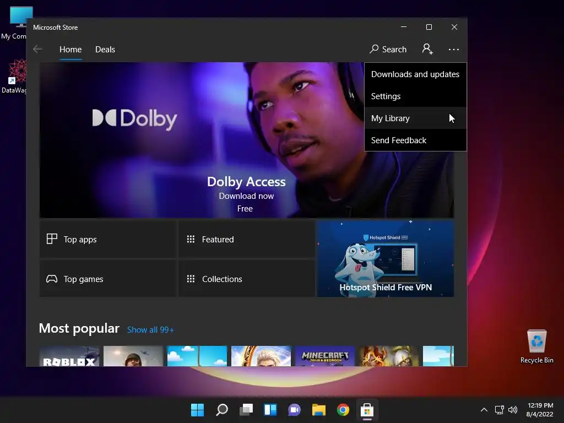
Task: Click the network tray icon
Action: coord(499,410)
